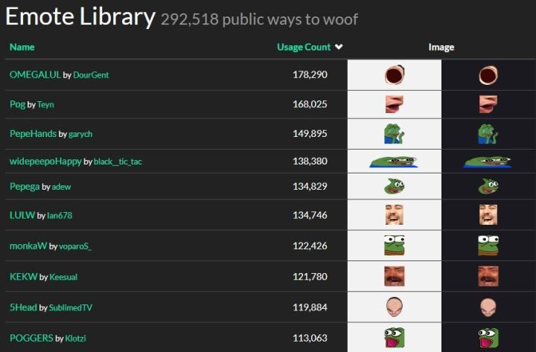Open the POGGERS emote page

tap(31, 338)
